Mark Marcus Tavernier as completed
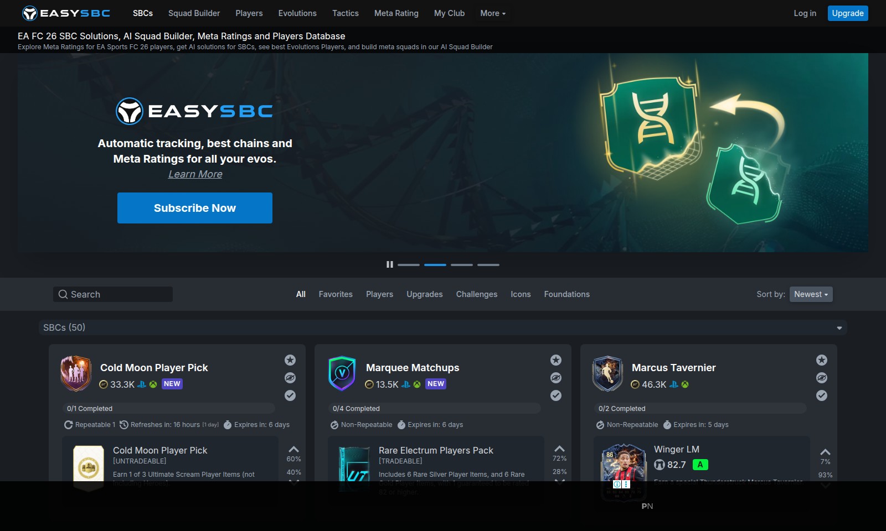The height and width of the screenshot is (531, 886). point(822,395)
